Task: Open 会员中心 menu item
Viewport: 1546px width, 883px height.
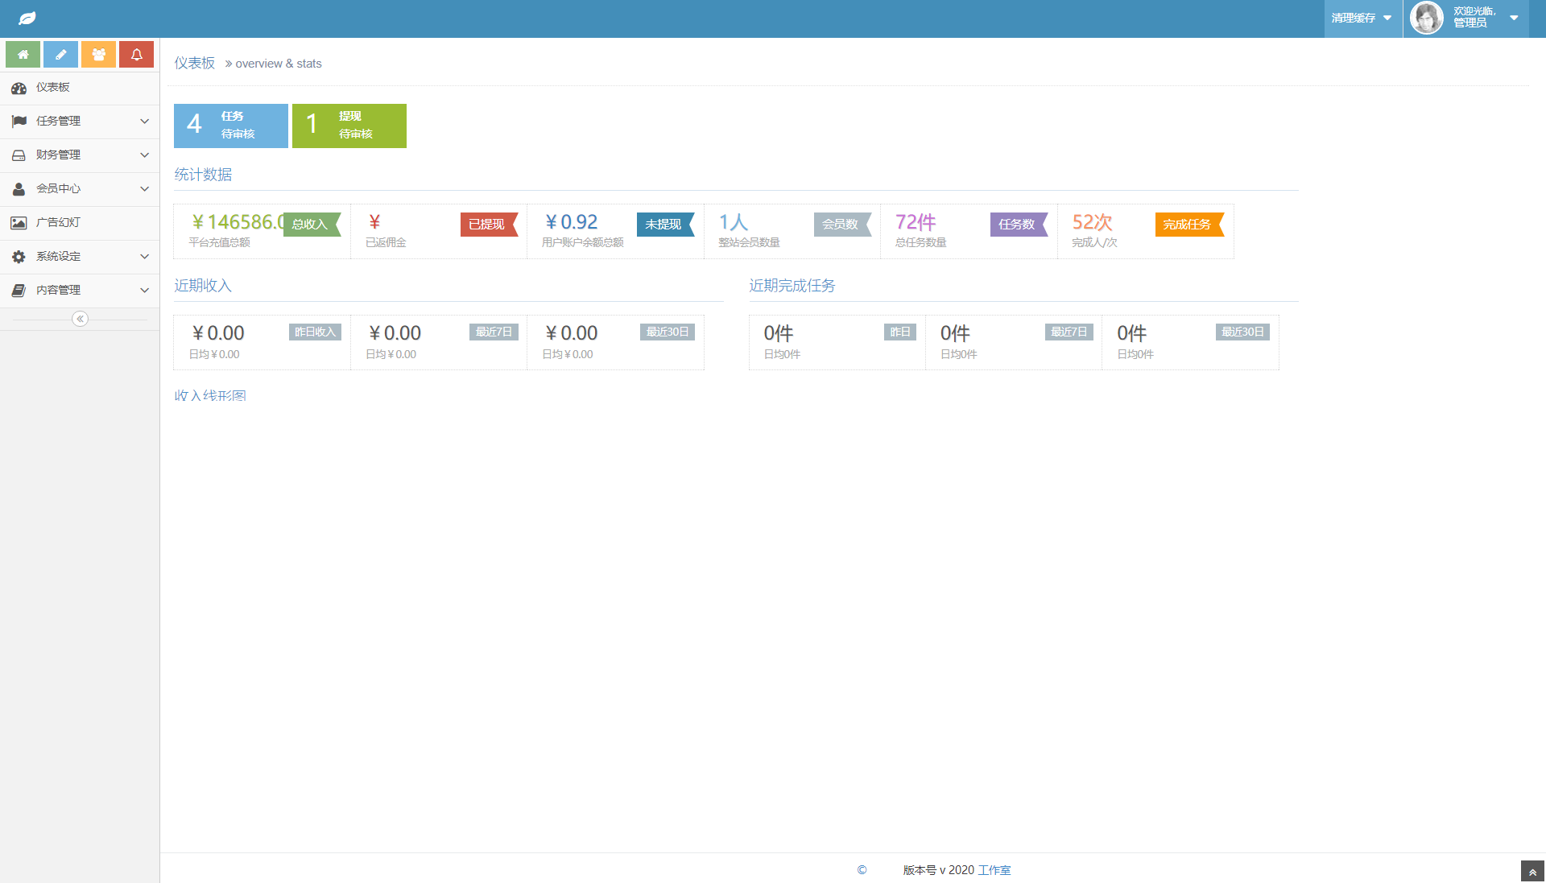Action: [x=80, y=189]
